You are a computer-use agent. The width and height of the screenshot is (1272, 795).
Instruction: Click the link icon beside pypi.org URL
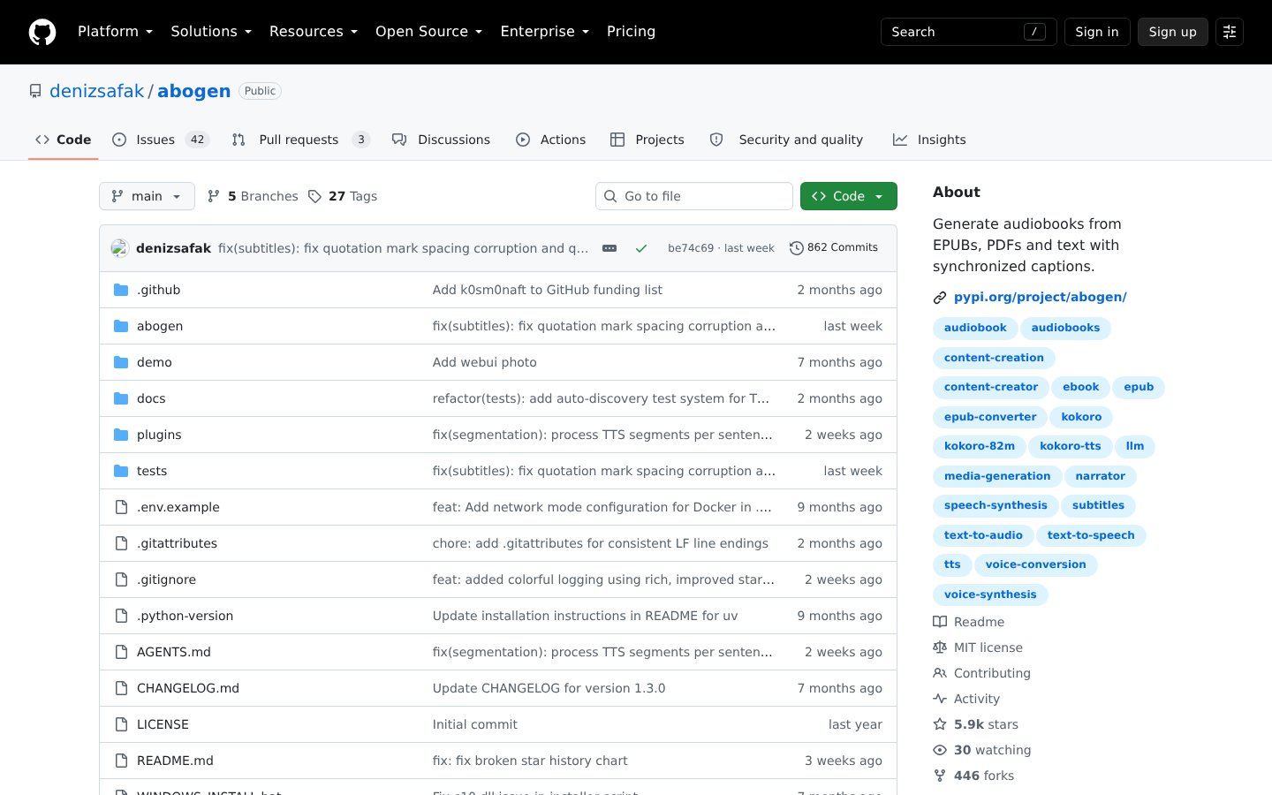(x=940, y=298)
